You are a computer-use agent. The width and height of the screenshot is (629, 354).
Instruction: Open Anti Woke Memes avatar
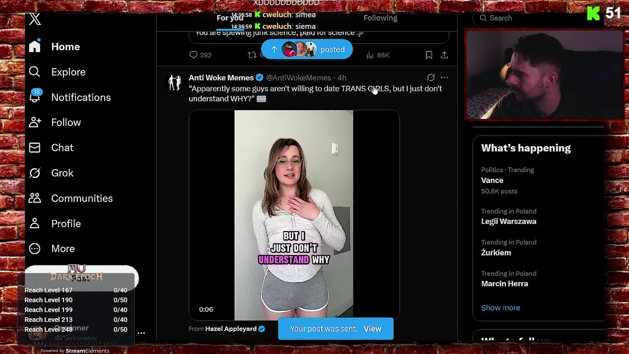coord(175,83)
